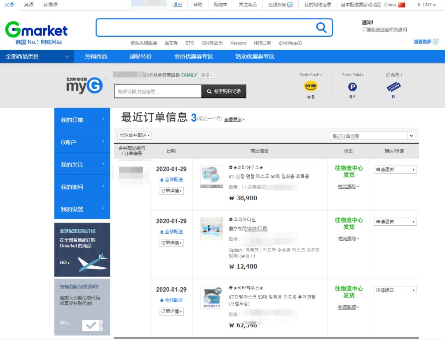Click the 在线咨询 chat bubble icon

(x=290, y=5)
